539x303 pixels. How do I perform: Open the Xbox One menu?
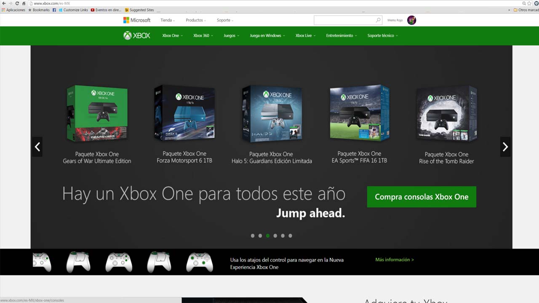tap(173, 36)
